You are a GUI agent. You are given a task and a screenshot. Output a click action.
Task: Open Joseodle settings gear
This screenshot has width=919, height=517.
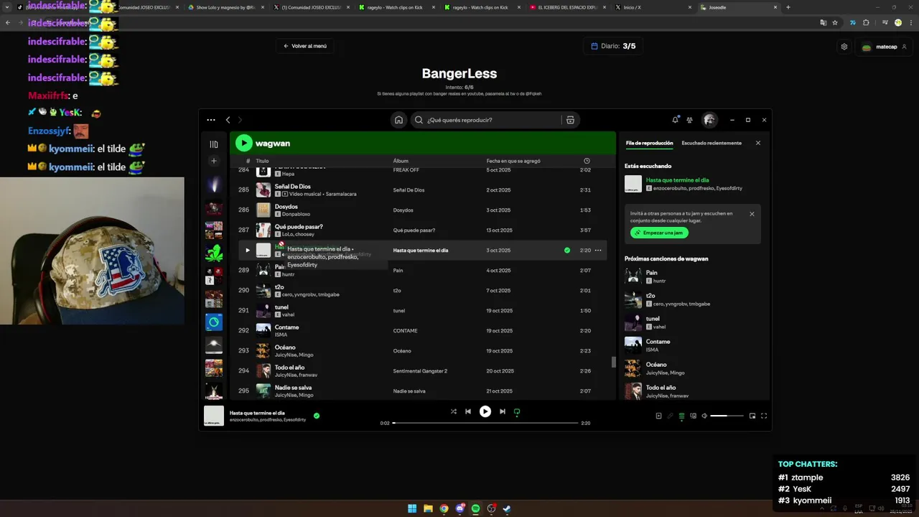844,47
